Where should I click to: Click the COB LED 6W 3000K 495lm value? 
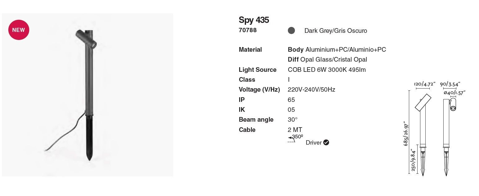click(327, 70)
